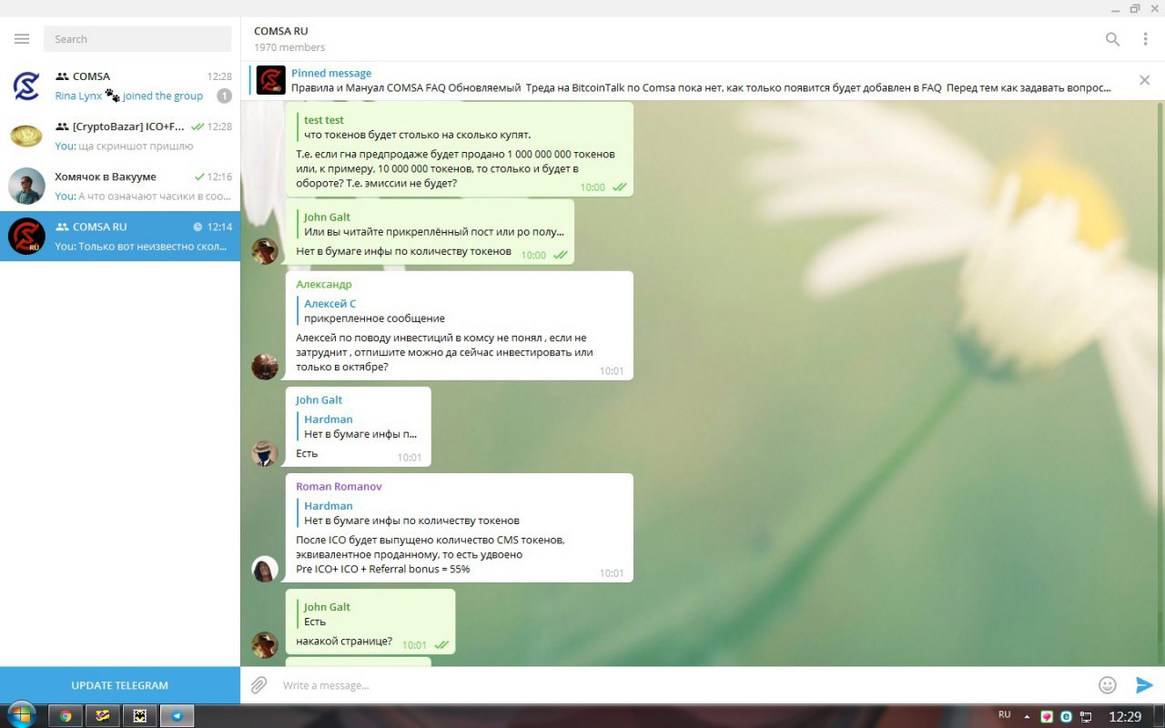Search within this chat using magnifier icon

[1112, 39]
